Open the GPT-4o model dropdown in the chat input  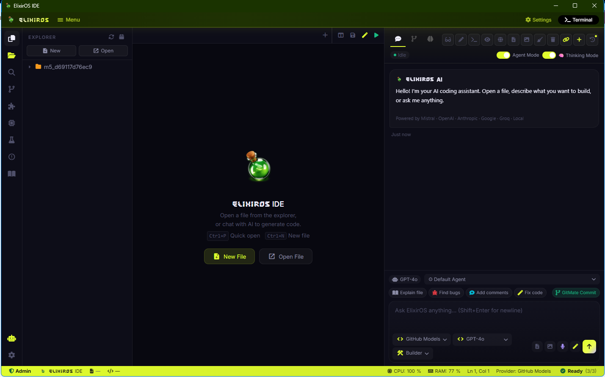click(x=482, y=339)
